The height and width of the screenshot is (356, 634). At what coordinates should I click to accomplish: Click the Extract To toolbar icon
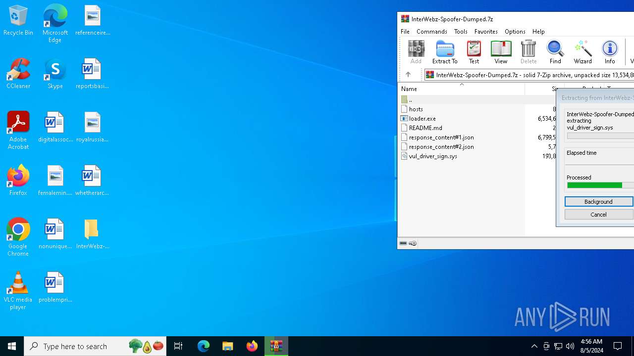click(445, 52)
